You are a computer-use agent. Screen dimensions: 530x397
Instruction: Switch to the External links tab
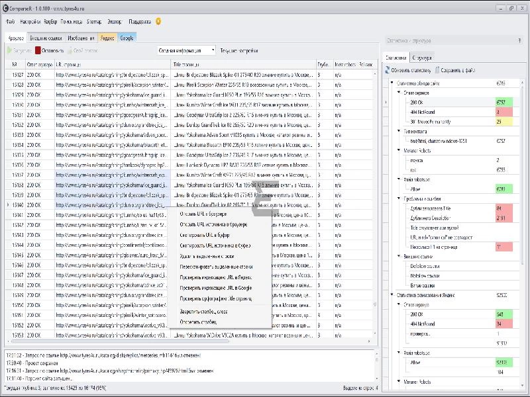[x=46, y=38]
